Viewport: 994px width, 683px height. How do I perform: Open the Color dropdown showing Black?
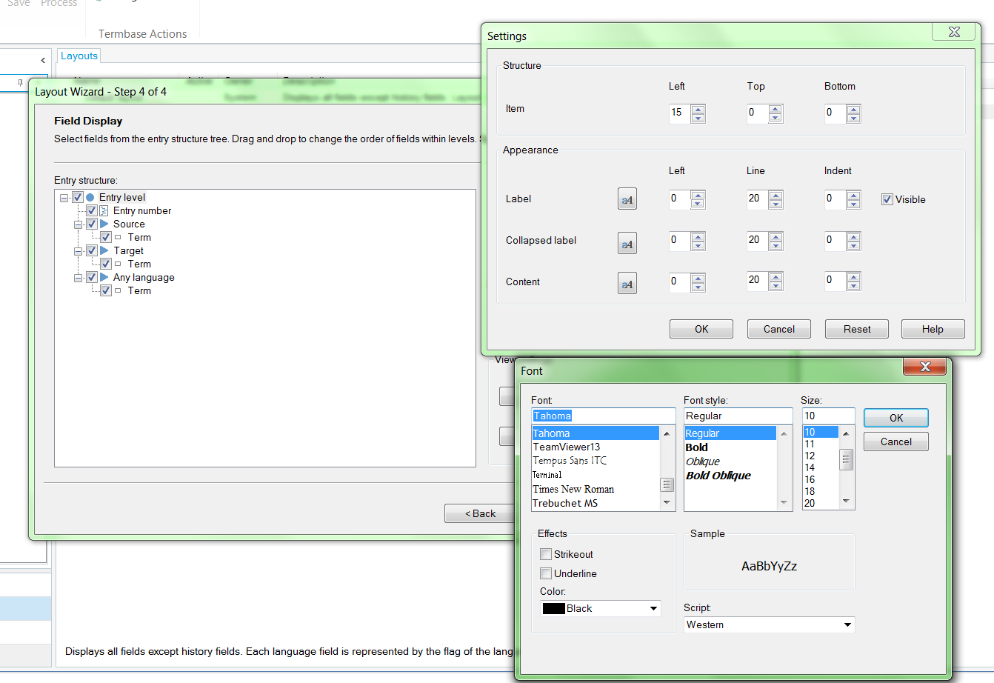(x=600, y=608)
